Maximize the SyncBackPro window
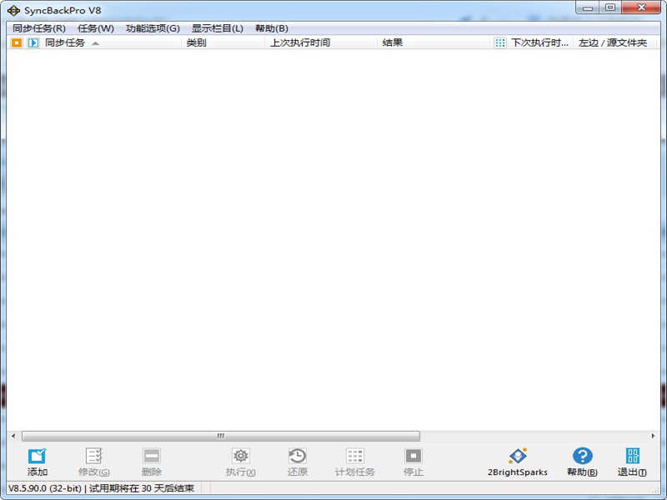The image size is (667, 500). click(610, 7)
